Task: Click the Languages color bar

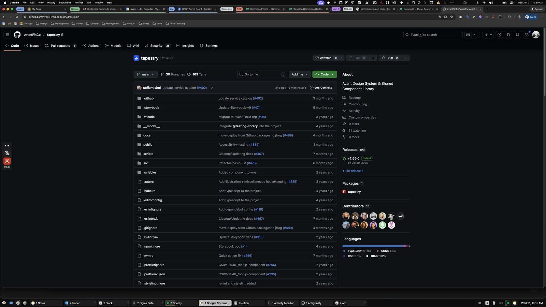Action: click(376, 246)
